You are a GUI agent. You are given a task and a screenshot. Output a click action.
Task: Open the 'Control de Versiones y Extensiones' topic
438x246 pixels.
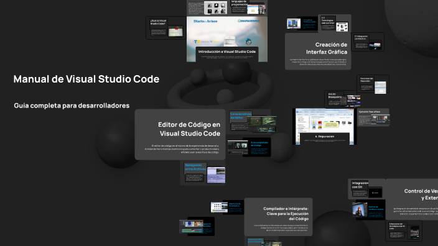pyautogui.click(x=412, y=199)
